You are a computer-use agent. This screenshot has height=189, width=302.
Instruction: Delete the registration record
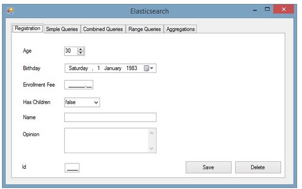point(258,167)
